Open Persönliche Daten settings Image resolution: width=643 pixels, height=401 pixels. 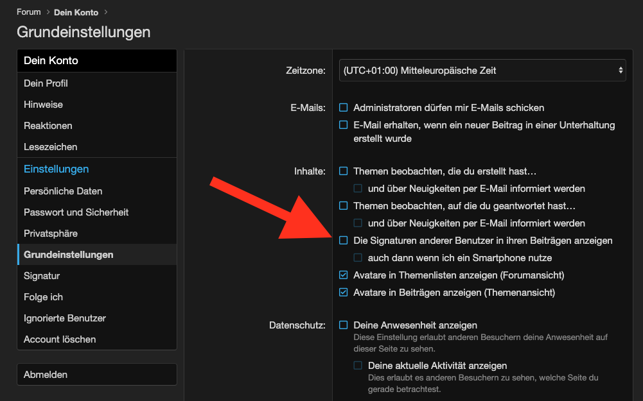[97, 191]
